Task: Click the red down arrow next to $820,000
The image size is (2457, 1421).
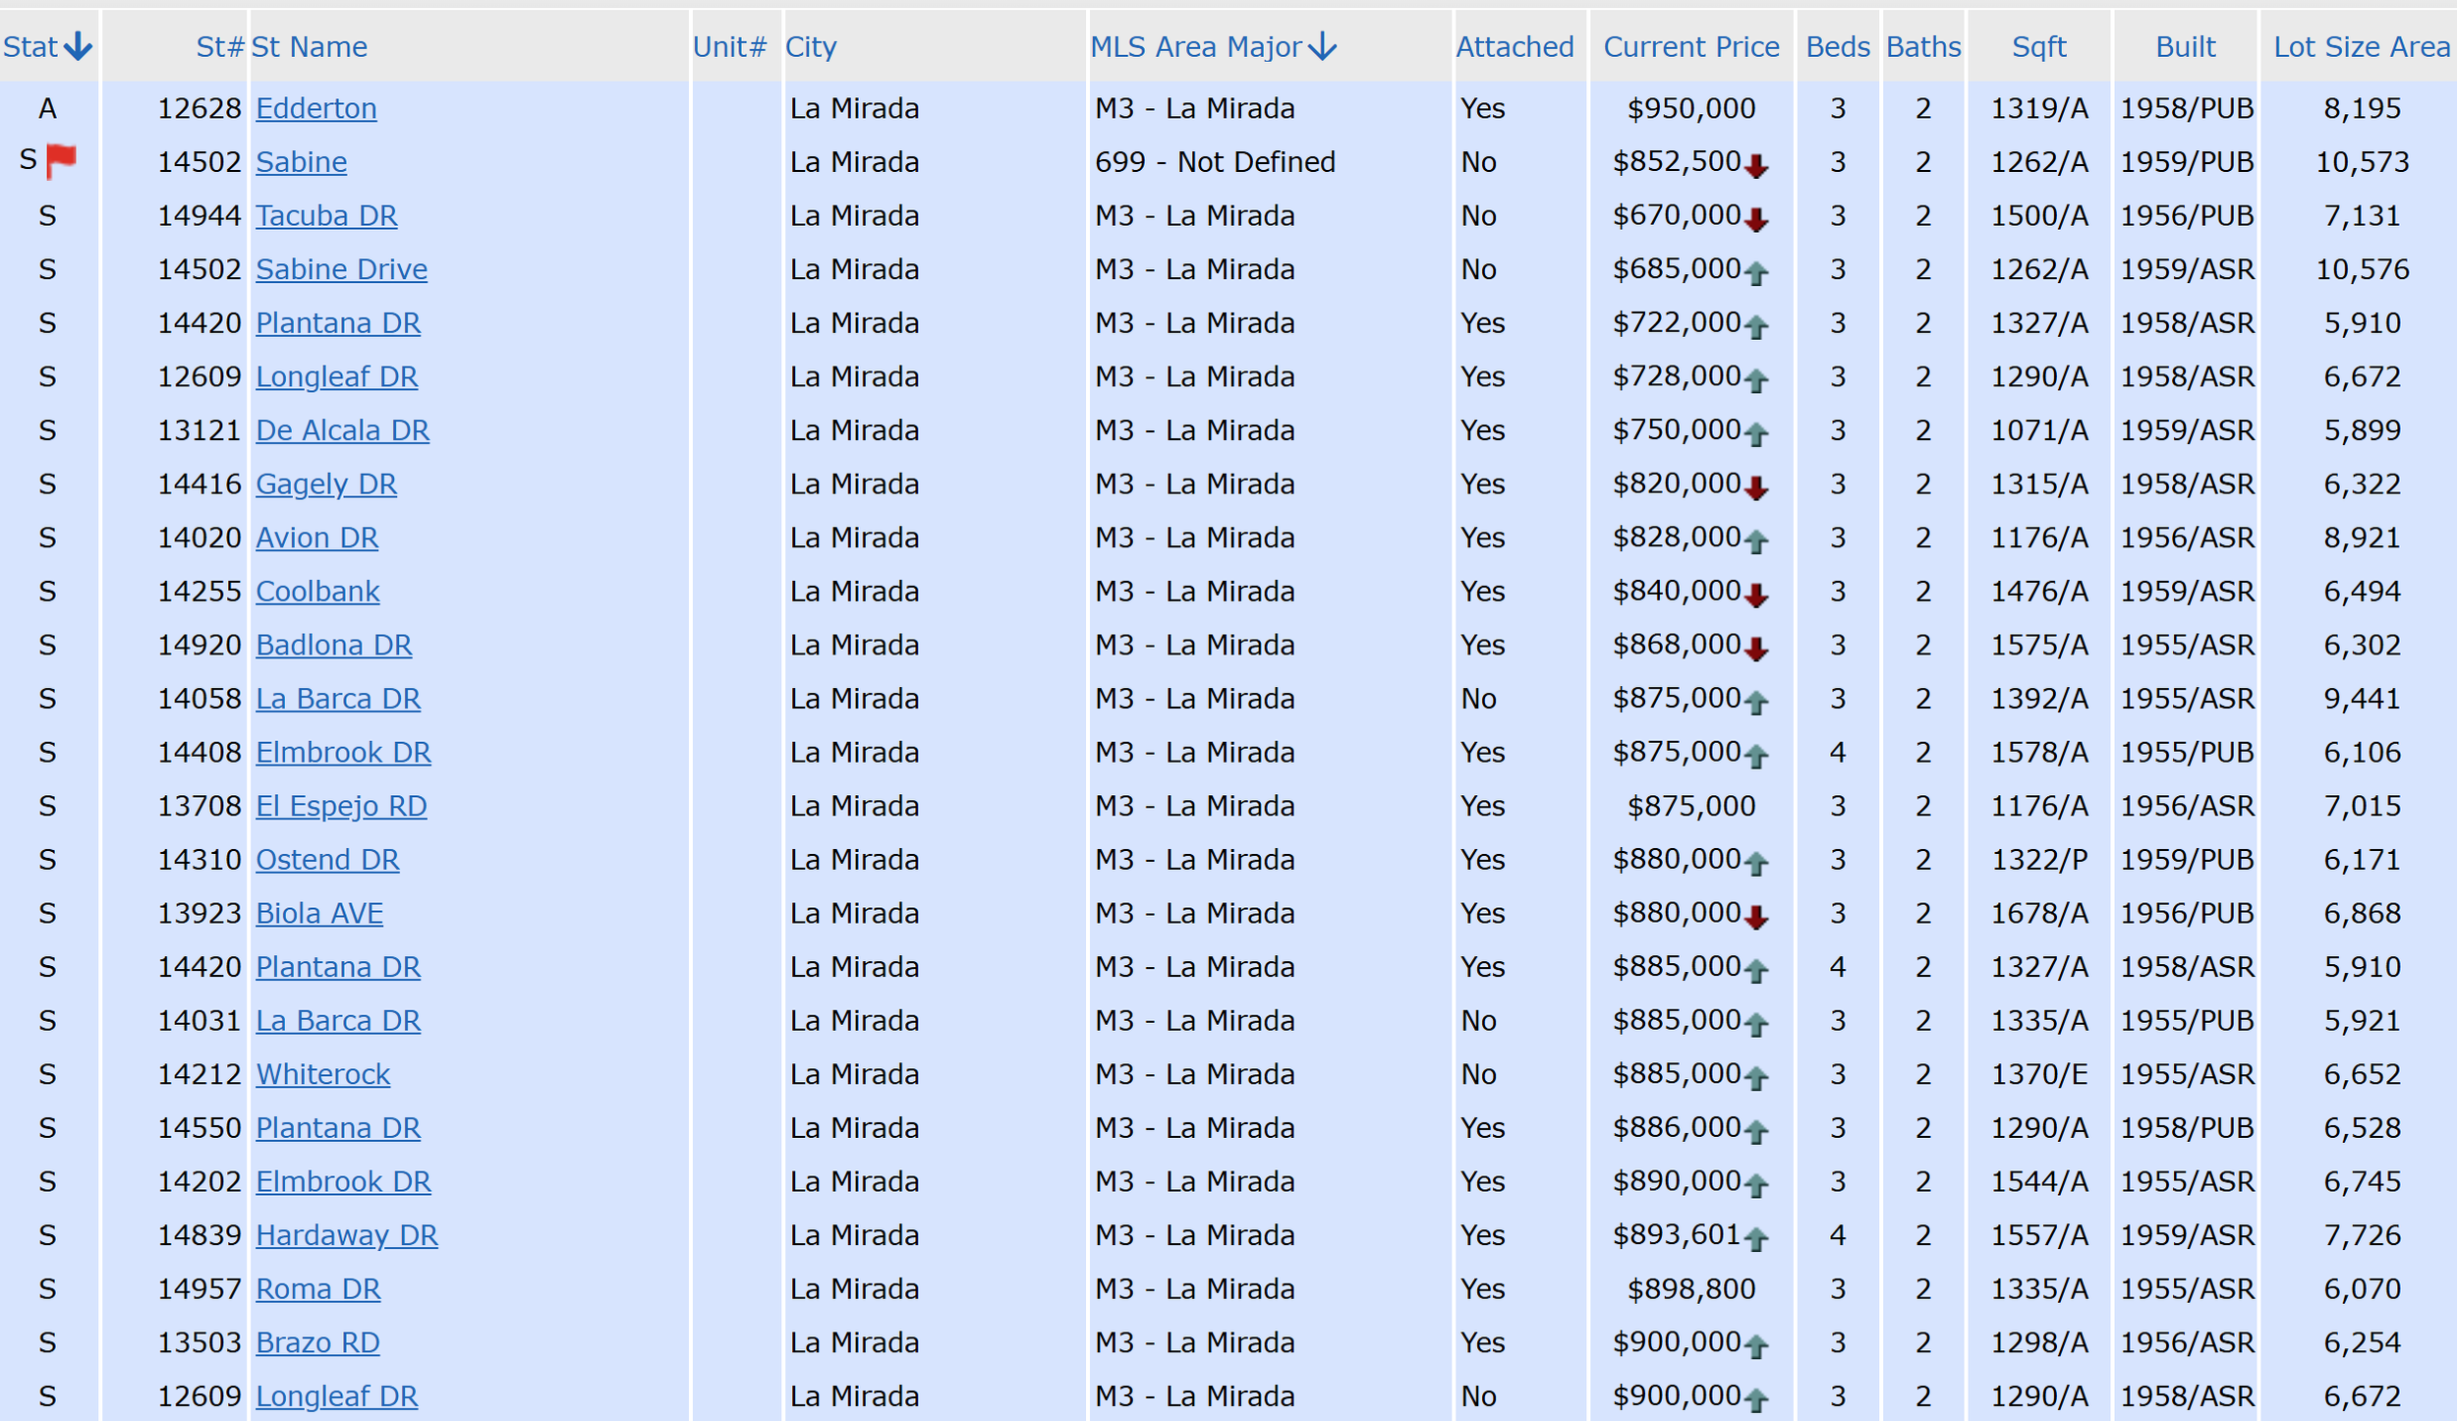Action: [x=1756, y=488]
